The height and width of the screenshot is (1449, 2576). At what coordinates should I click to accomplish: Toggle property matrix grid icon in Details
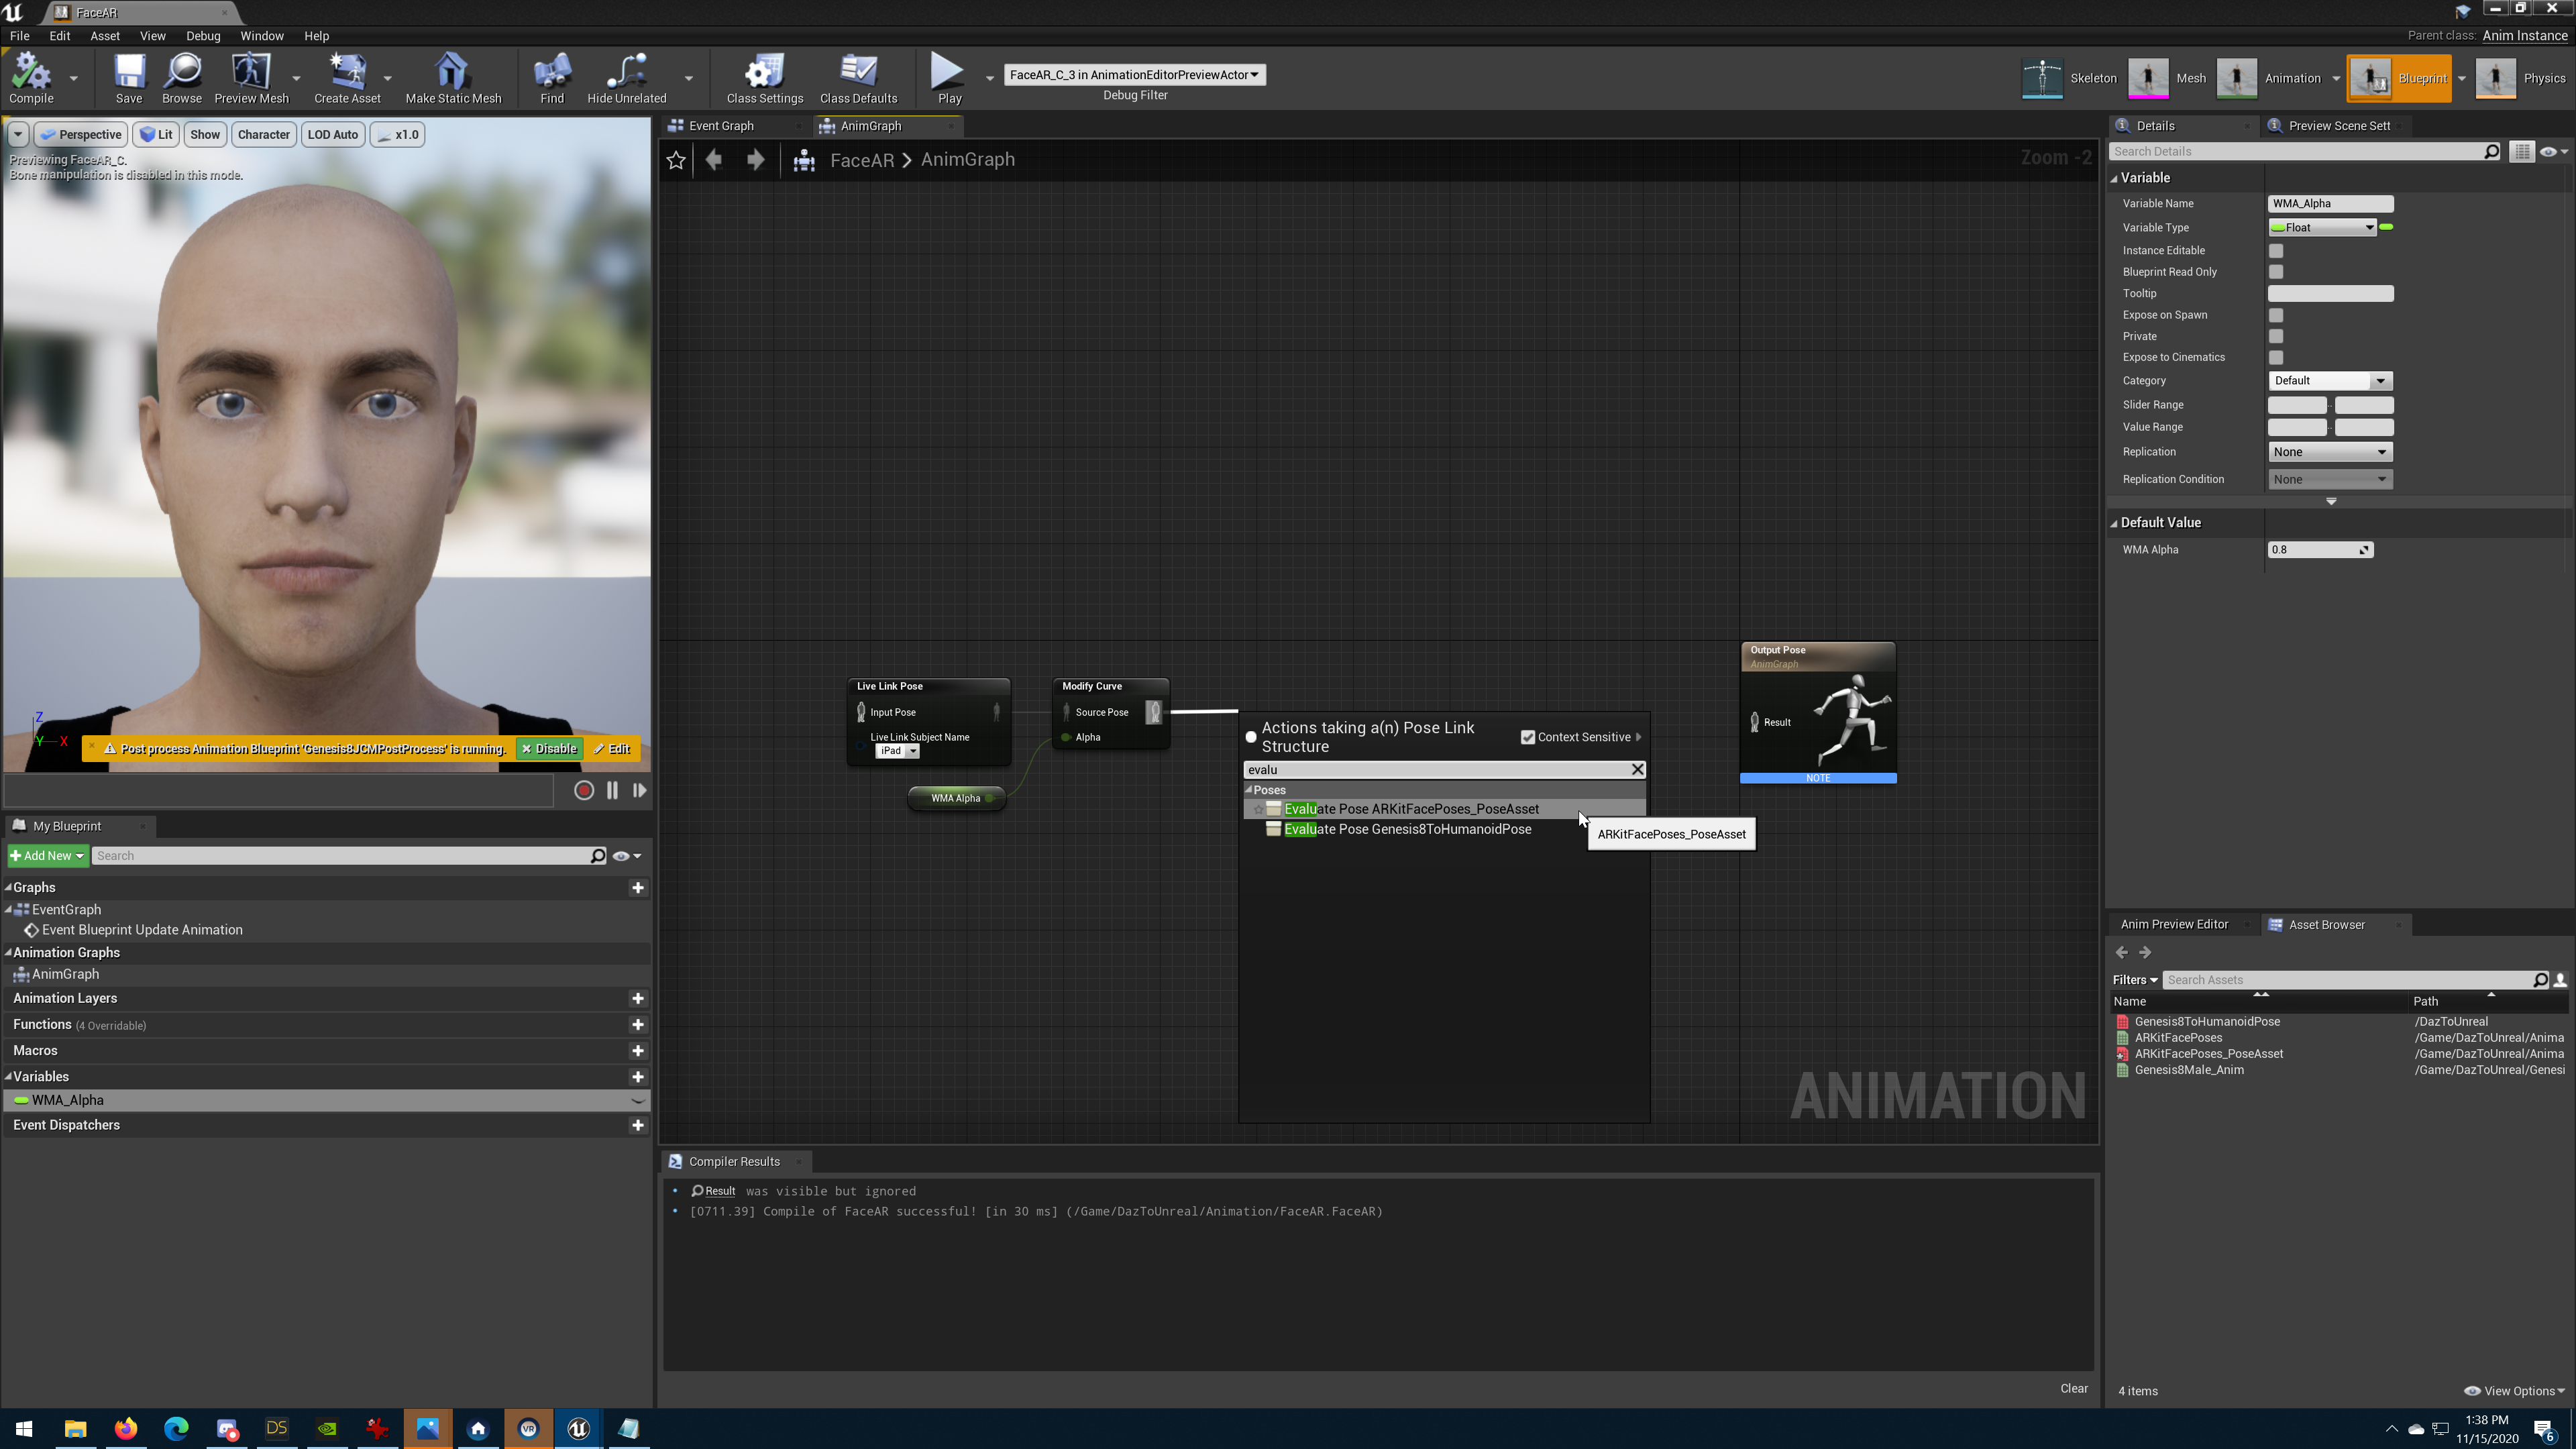(2521, 151)
